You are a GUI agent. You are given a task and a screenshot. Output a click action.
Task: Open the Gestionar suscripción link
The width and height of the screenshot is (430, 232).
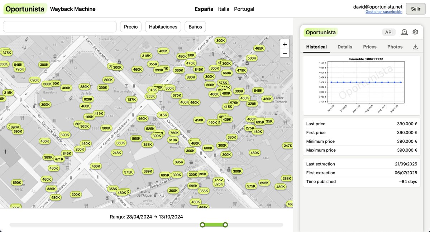(x=384, y=12)
